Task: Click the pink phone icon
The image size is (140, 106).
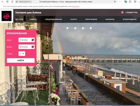Action: pos(122,12)
